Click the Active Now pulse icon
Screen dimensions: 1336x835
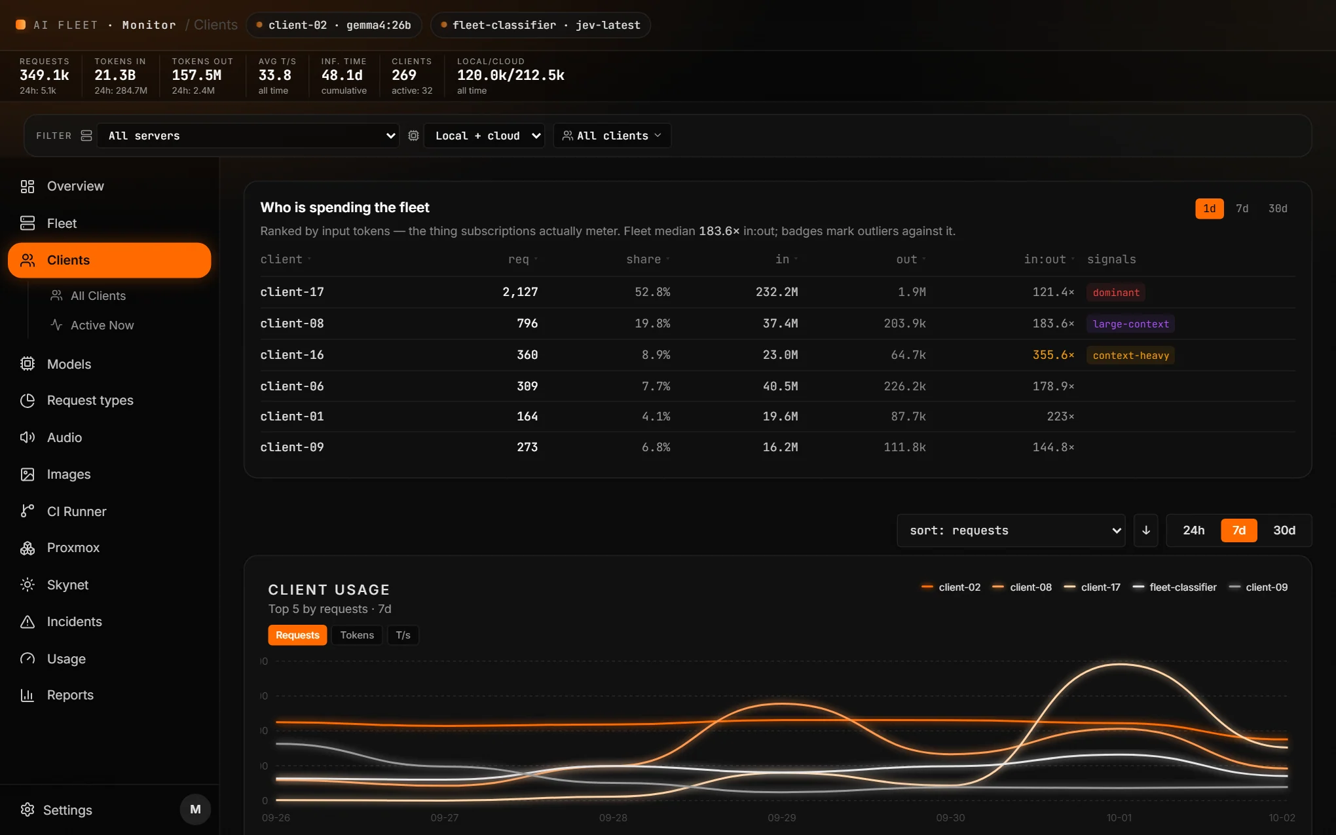[x=57, y=325]
